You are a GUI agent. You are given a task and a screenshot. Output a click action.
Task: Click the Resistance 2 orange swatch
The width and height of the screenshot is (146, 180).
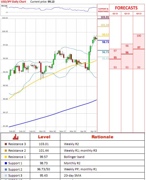pos(6,151)
